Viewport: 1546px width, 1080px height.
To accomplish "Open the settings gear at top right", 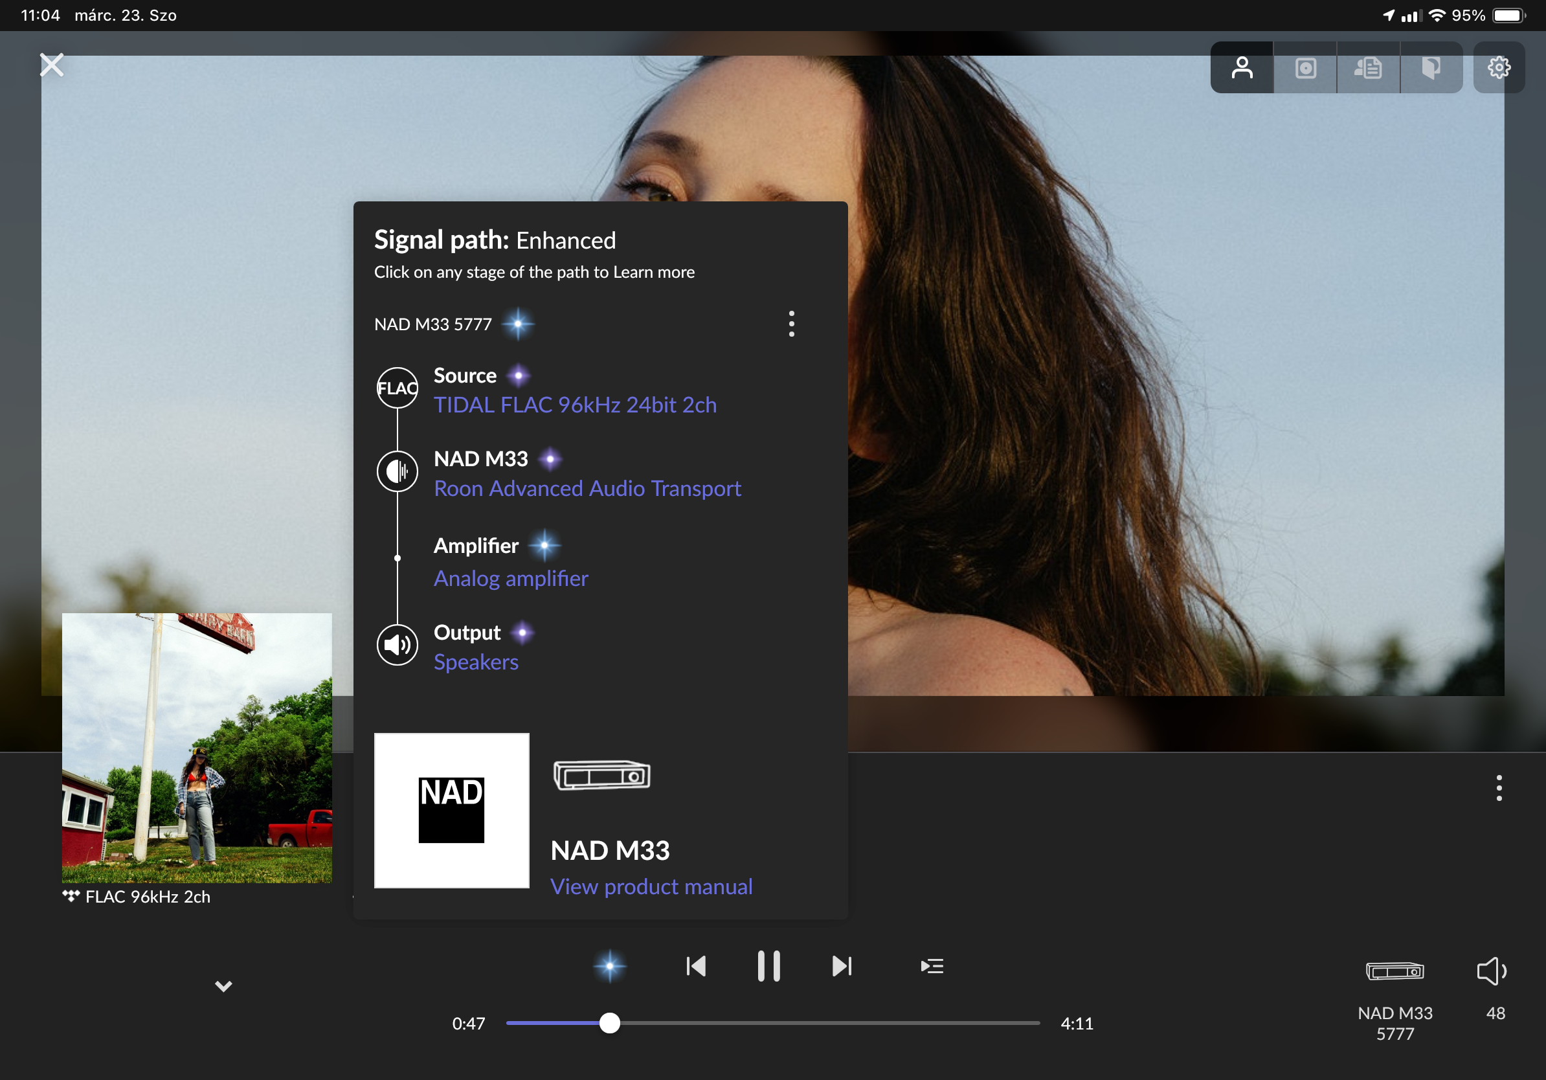I will pos(1499,67).
